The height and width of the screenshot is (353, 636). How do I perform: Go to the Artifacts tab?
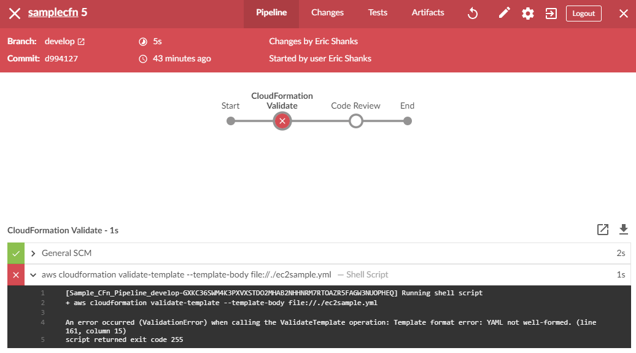click(428, 13)
